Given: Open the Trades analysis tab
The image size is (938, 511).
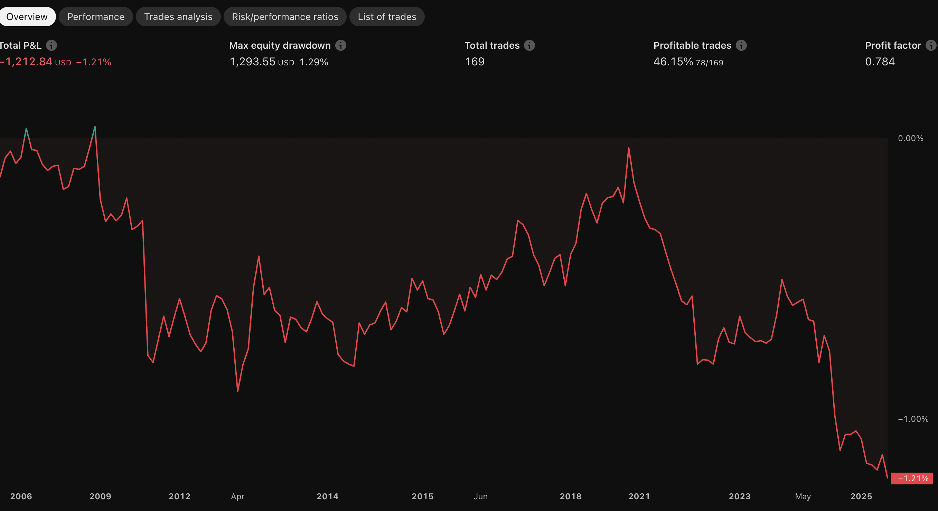Looking at the screenshot, I should (x=178, y=17).
